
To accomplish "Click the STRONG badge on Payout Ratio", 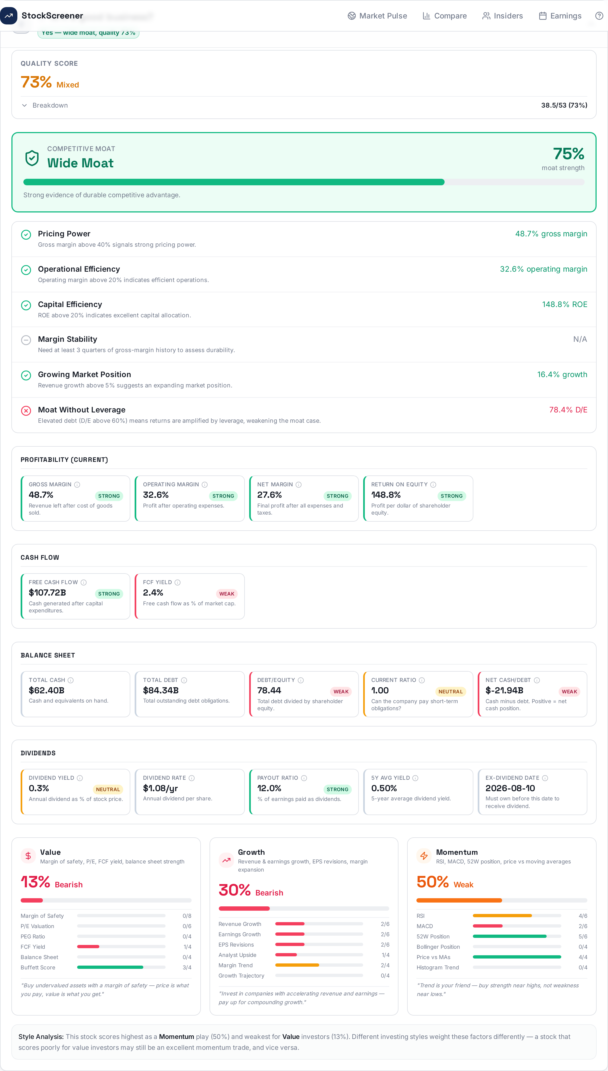I will pos(337,789).
